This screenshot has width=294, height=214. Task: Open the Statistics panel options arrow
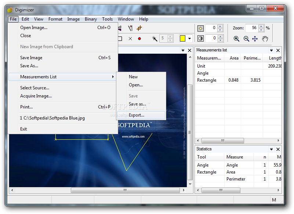point(271,149)
